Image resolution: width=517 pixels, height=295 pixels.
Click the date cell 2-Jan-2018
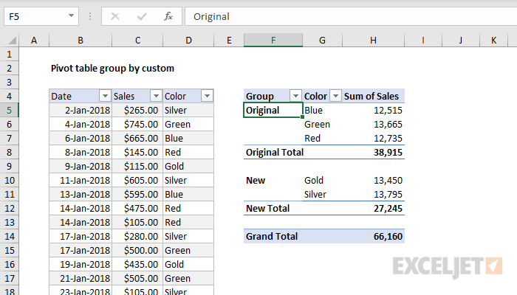point(81,110)
